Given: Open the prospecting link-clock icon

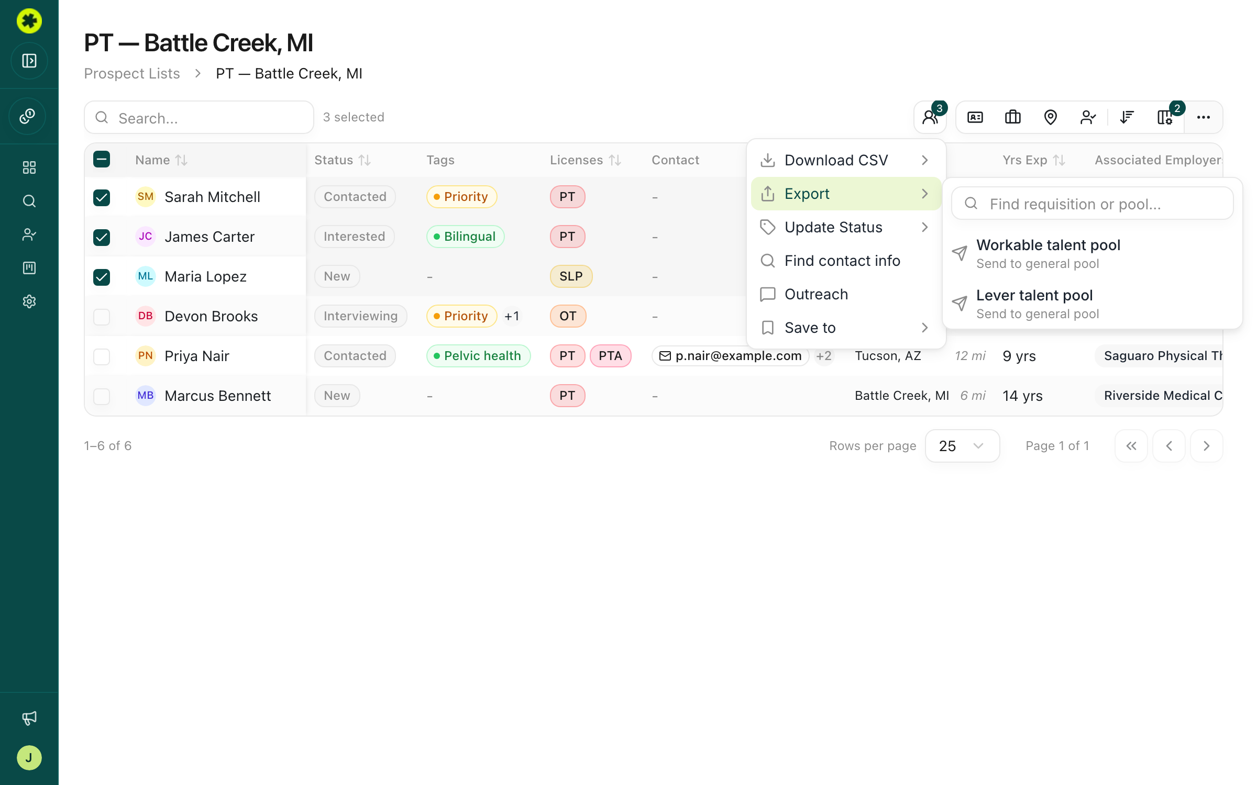Looking at the screenshot, I should pyautogui.click(x=27, y=116).
